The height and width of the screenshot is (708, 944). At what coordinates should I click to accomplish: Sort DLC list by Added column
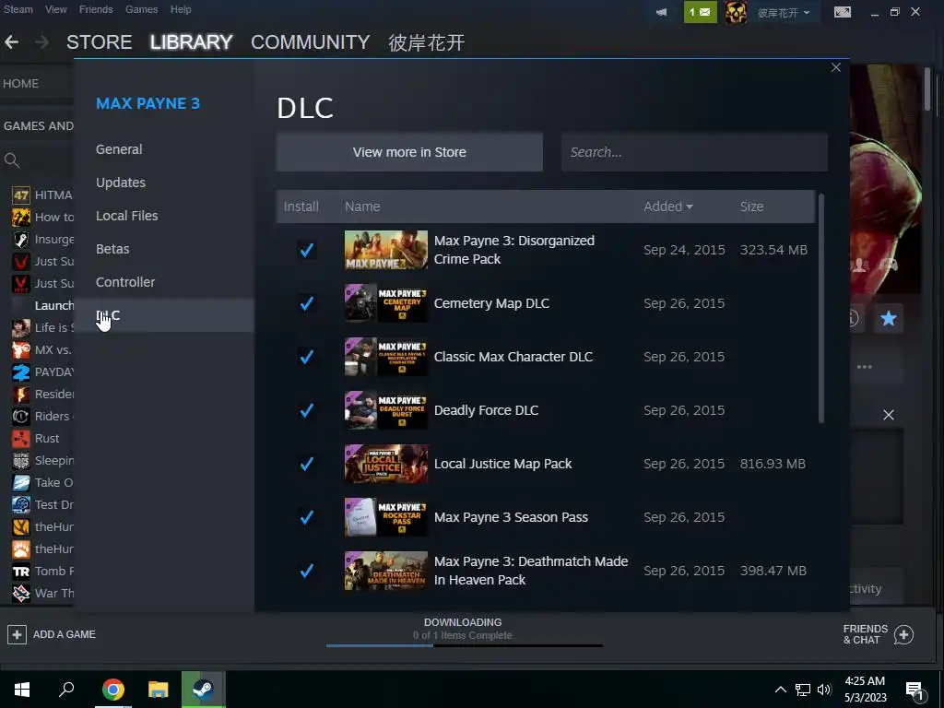[668, 206]
